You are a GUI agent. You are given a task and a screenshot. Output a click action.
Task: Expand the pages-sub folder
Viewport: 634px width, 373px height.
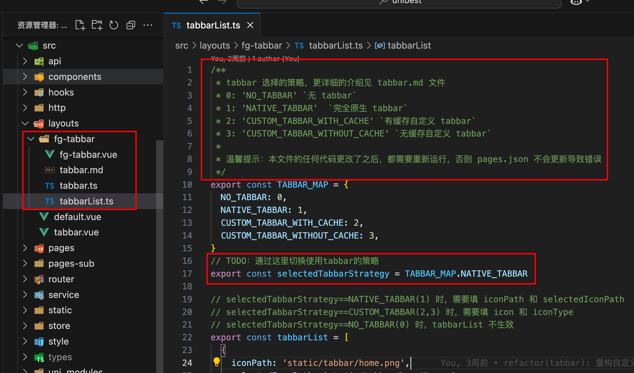point(25,264)
